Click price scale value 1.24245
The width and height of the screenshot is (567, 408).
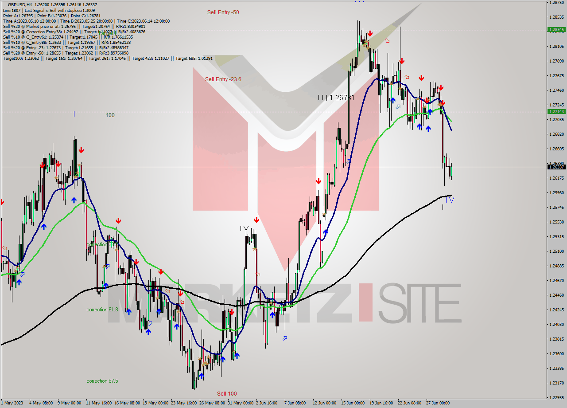(556, 310)
